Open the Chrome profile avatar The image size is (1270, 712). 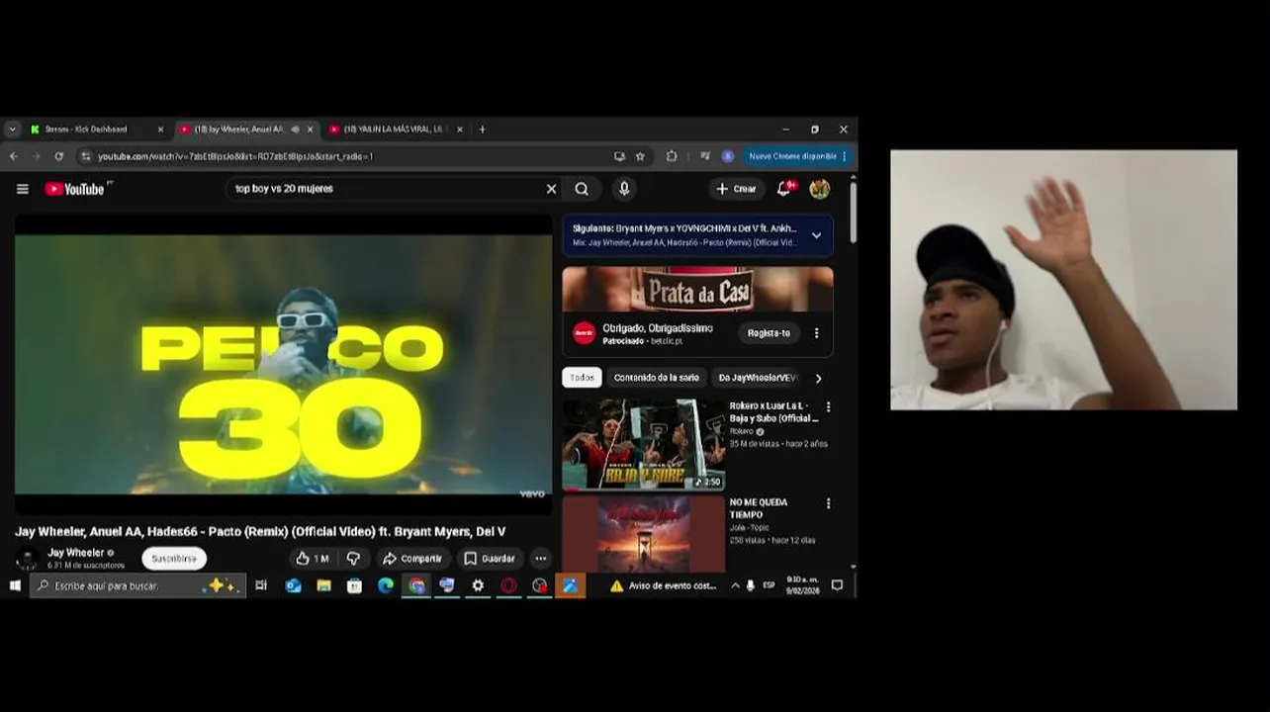coord(728,156)
